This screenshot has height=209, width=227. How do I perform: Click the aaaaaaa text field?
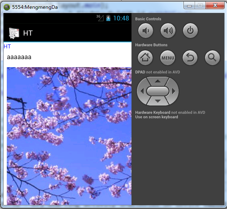point(19,57)
